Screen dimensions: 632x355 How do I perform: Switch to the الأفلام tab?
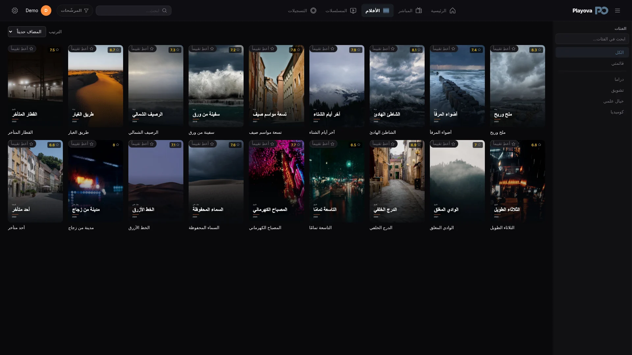point(377,11)
